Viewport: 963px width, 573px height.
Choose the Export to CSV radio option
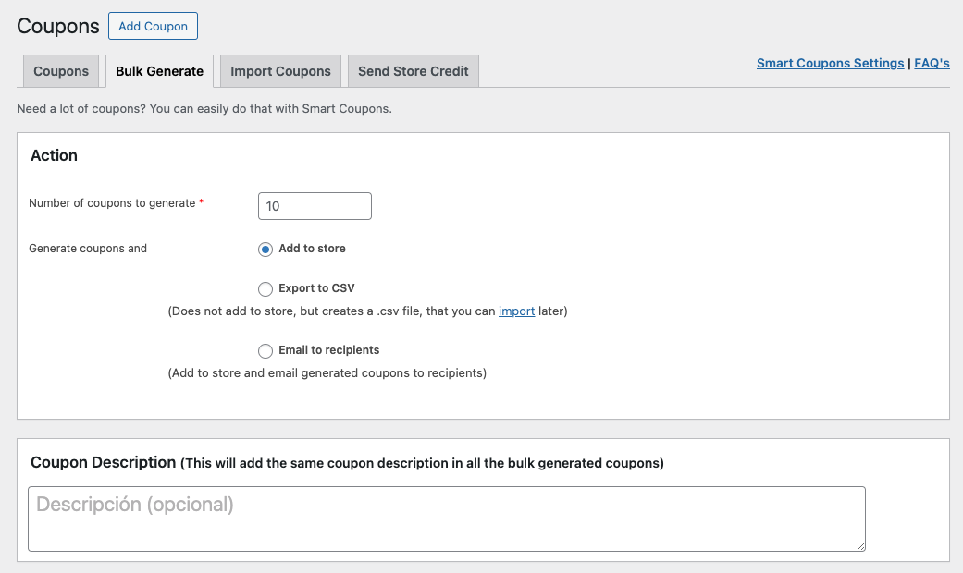click(x=265, y=289)
